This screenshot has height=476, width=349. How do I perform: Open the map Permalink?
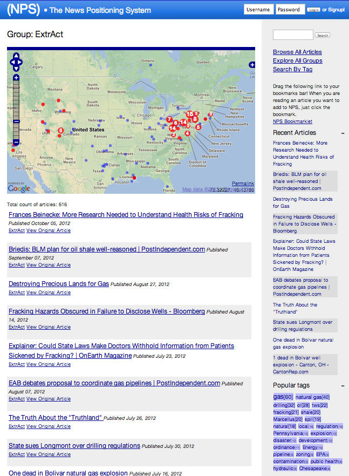243,183
